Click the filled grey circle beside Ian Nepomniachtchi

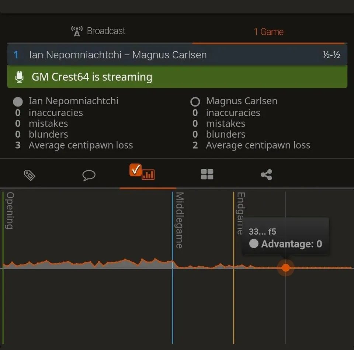18,102
